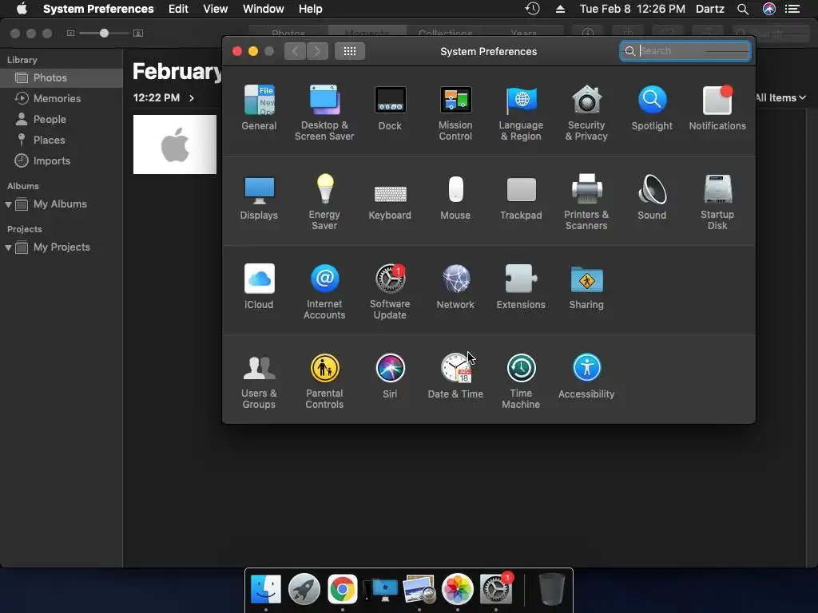Click the chevron beside 12:22 PM
The height and width of the screenshot is (613, 818).
[x=192, y=98]
